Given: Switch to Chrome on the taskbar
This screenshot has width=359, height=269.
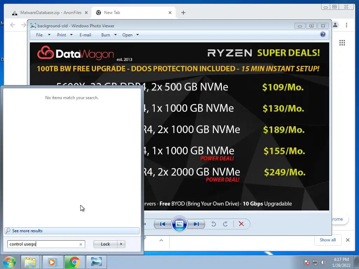Looking at the screenshot, I should pos(74,262).
